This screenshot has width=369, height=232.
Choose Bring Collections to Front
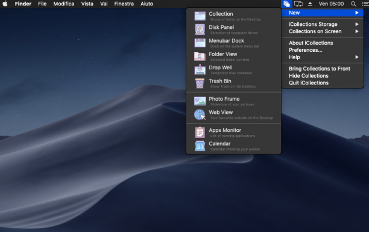[x=323, y=69]
